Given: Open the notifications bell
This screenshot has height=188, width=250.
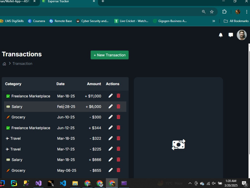Looking at the screenshot, I should pyautogui.click(x=221, y=35).
